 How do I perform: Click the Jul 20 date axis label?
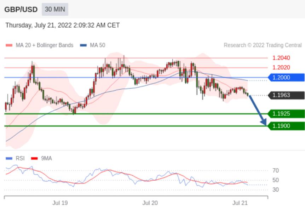150,203
